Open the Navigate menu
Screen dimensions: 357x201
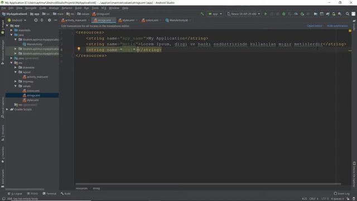tap(31, 8)
